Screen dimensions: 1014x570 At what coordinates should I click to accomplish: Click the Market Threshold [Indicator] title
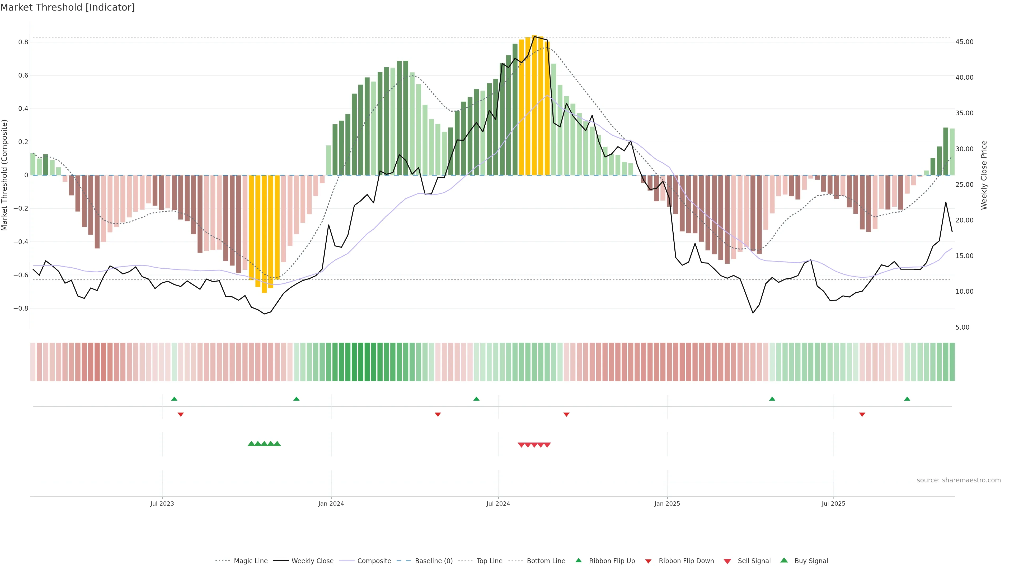click(67, 7)
